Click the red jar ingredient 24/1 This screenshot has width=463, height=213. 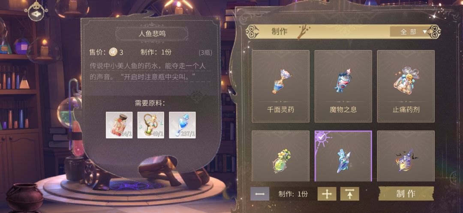click(x=119, y=125)
